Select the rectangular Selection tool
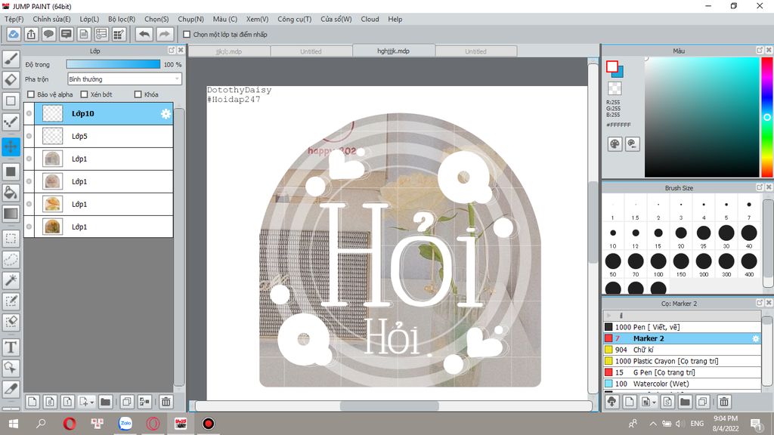 11,239
